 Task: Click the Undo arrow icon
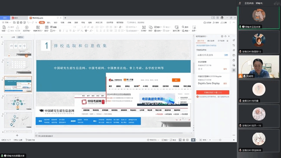28,23
